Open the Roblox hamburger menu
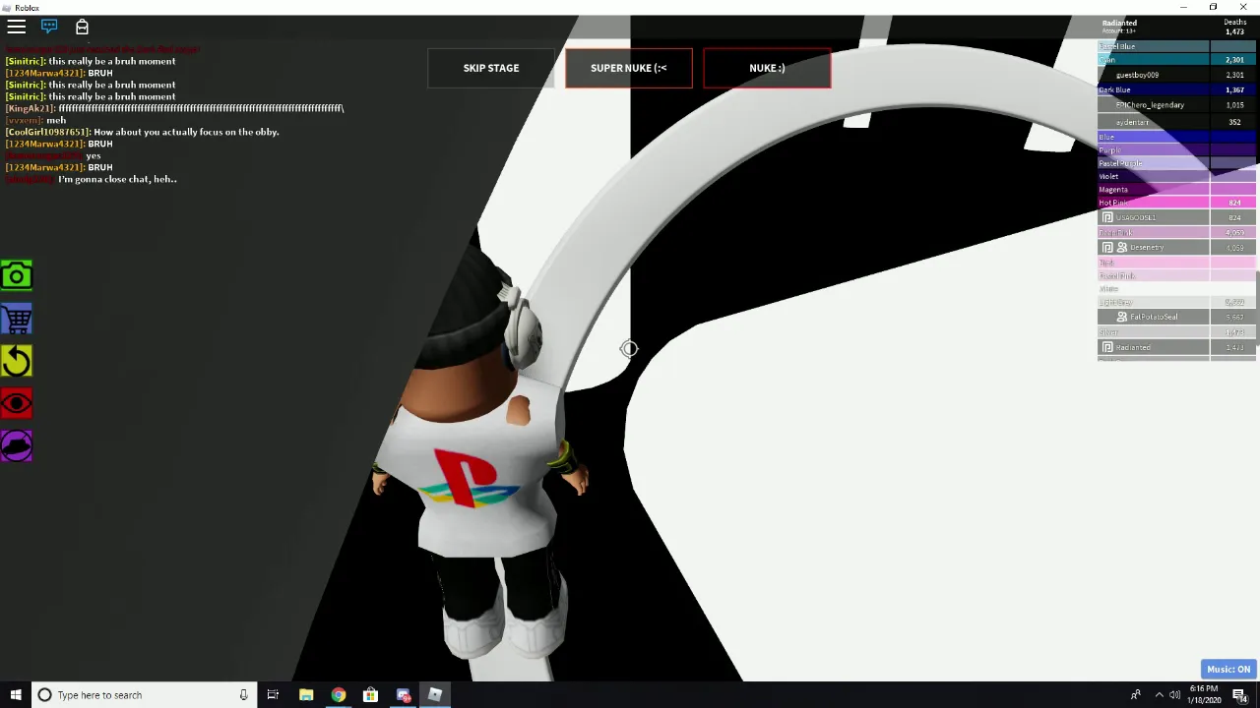Image resolution: width=1260 pixels, height=708 pixels. 17,27
